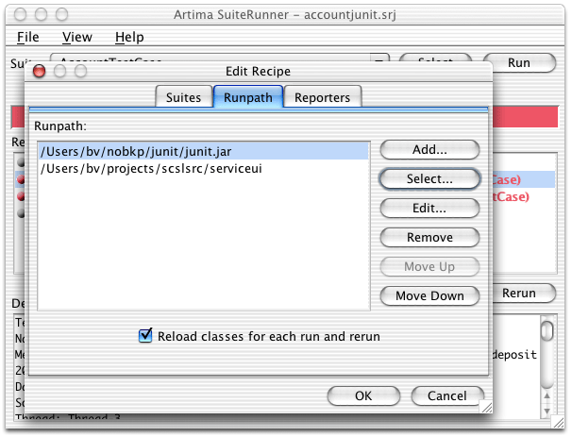Select the /Users/bv/nobkp/junit/junit.jar entry
572x437 pixels.
[x=204, y=151]
